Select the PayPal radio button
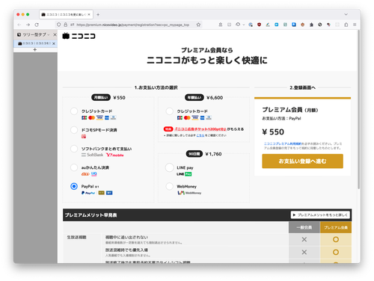 [x=74, y=186]
